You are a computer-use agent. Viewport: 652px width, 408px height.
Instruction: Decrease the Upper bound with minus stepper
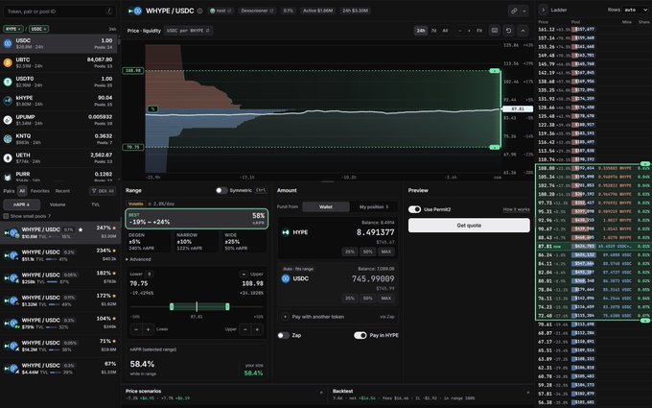point(245,329)
